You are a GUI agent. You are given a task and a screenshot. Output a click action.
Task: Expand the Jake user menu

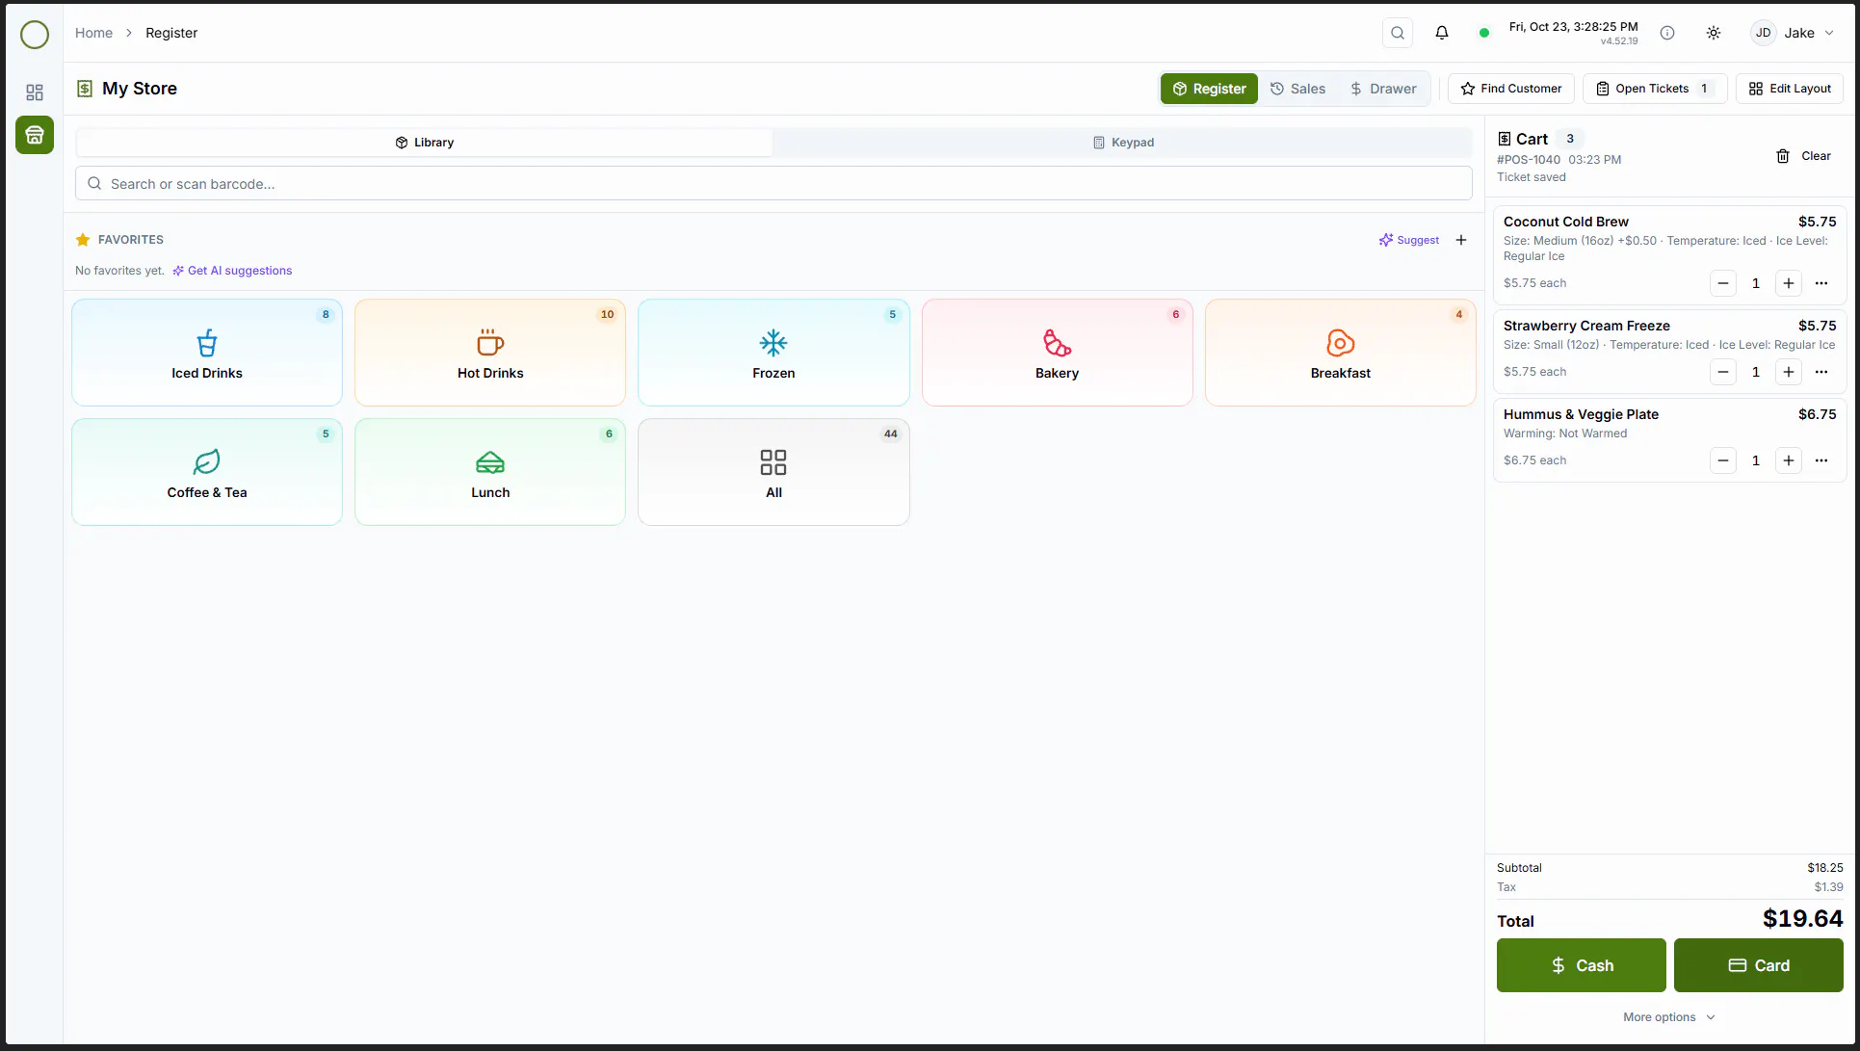1793,33
